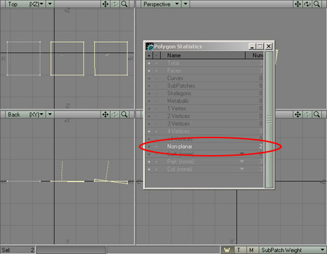This screenshot has height=254, width=327.
Task: Click minus to deselect Faces polygons
Action: coord(156,71)
